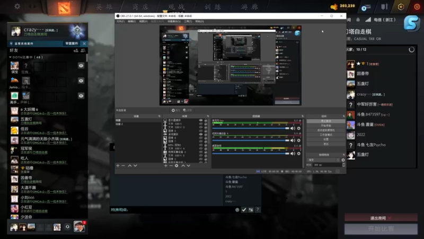424x239 pixels.
Task: Lock the 显示器捕获 source
Action: pyautogui.click(x=206, y=120)
